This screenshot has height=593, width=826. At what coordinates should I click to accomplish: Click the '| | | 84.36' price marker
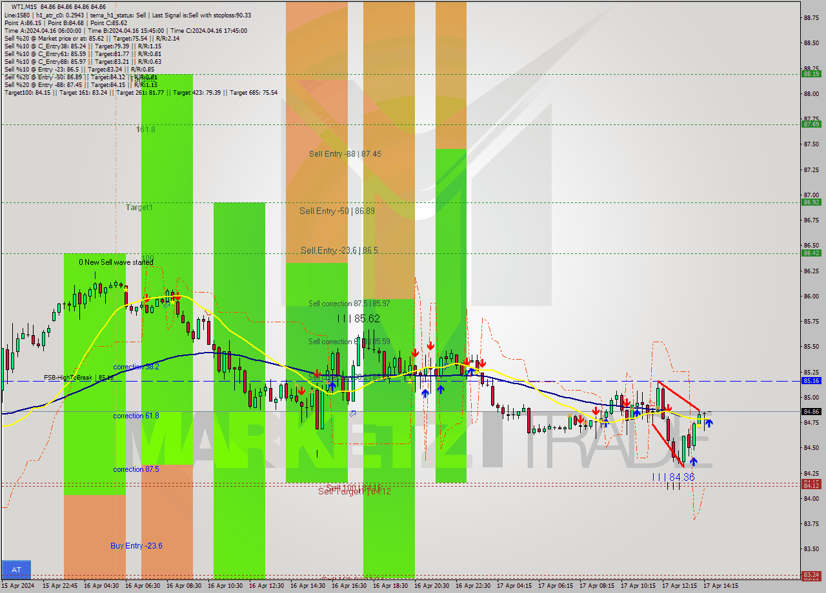[x=673, y=477]
